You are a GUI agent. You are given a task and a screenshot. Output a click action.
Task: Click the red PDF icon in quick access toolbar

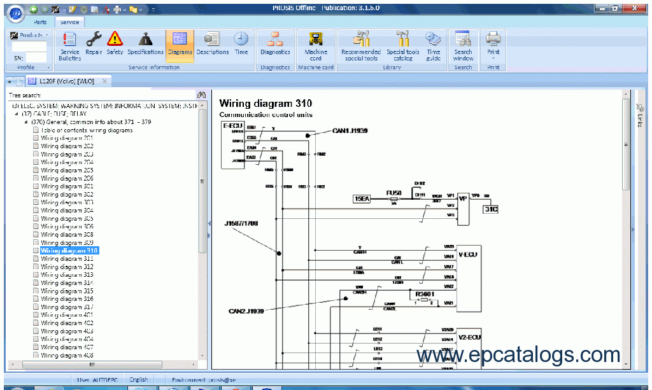click(106, 9)
